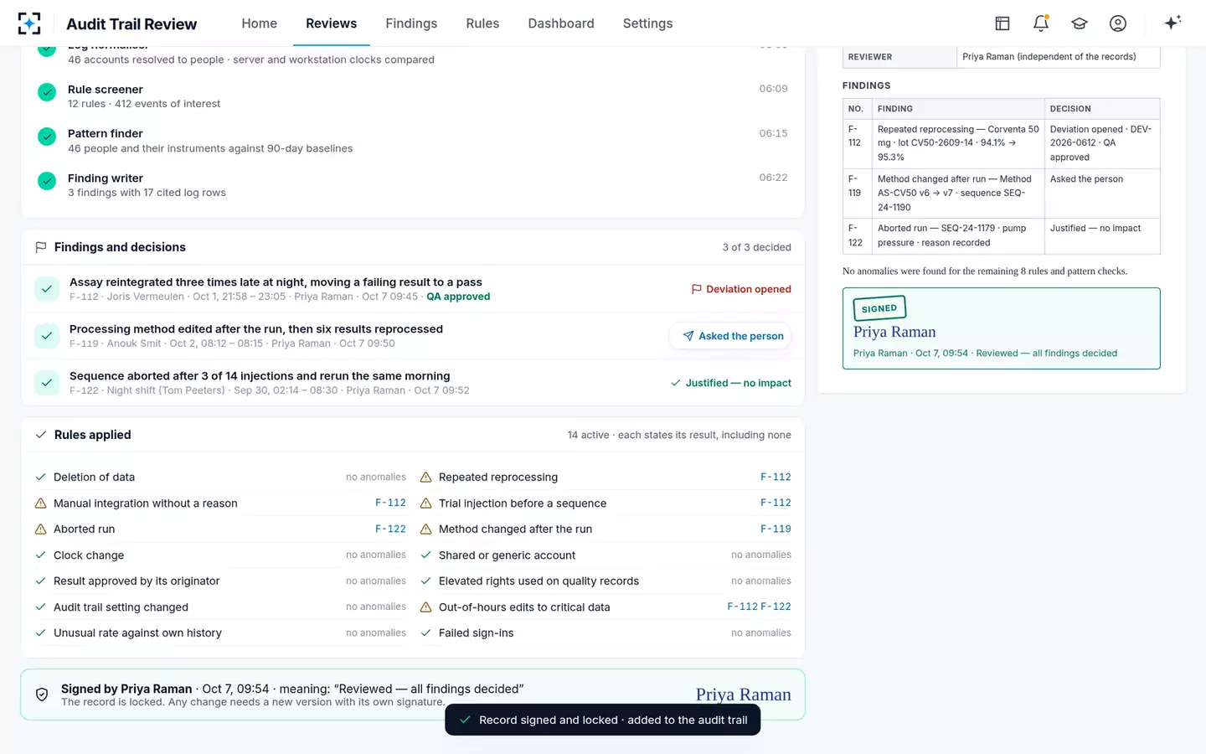1206x754 pixels.
Task: Click the 'QA approved' label on finding F-112
Action: [458, 297]
